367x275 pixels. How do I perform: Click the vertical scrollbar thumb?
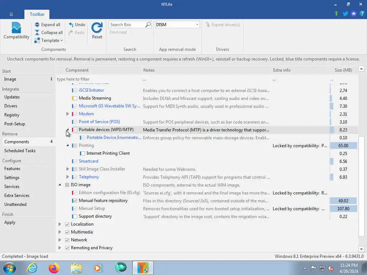(x=361, y=186)
